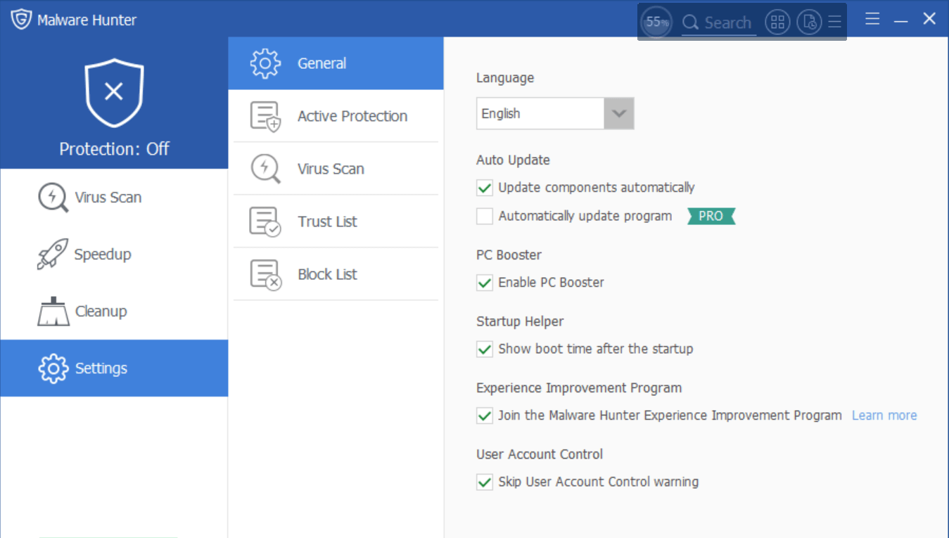Click the Protection Off shield icon
This screenshot has height=538, width=949.
pyautogui.click(x=114, y=92)
